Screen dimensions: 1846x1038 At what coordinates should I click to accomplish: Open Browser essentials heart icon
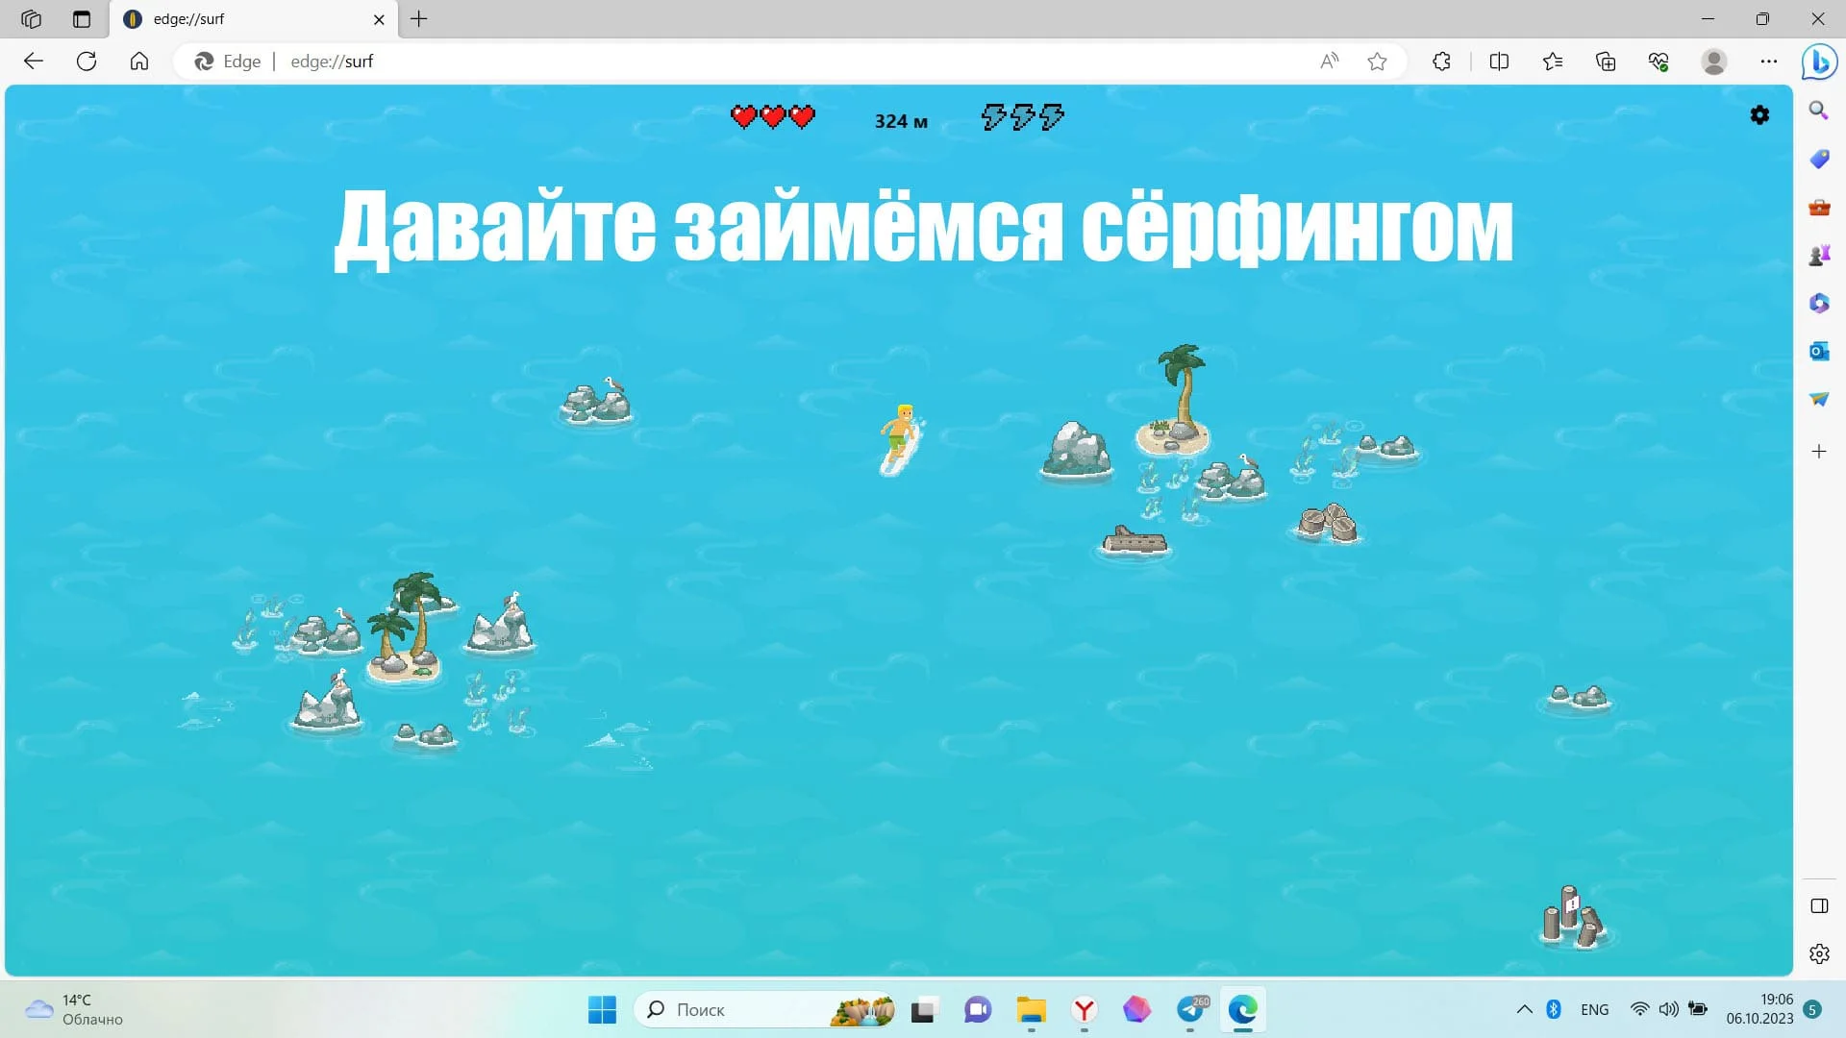click(1659, 62)
